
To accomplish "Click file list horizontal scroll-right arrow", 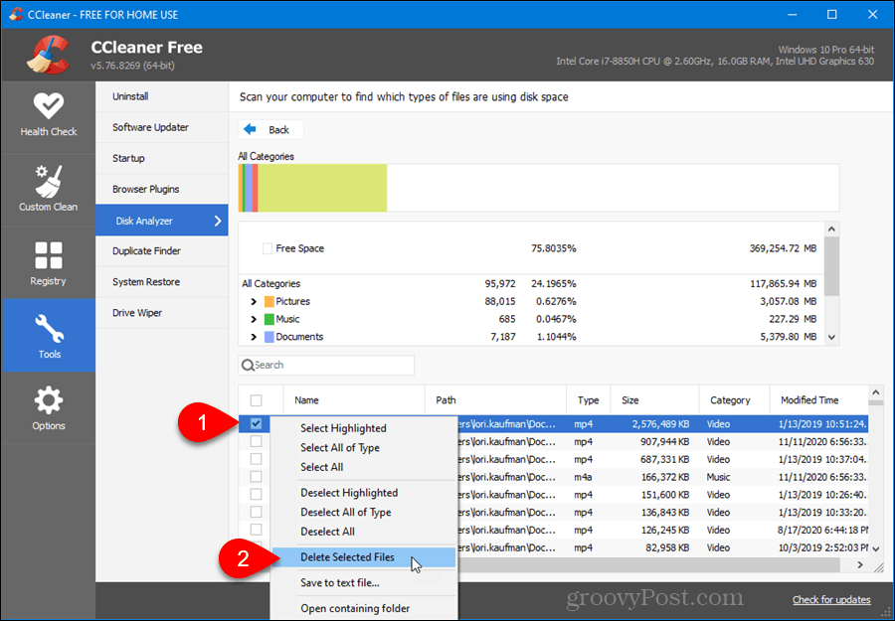I will 860,564.
